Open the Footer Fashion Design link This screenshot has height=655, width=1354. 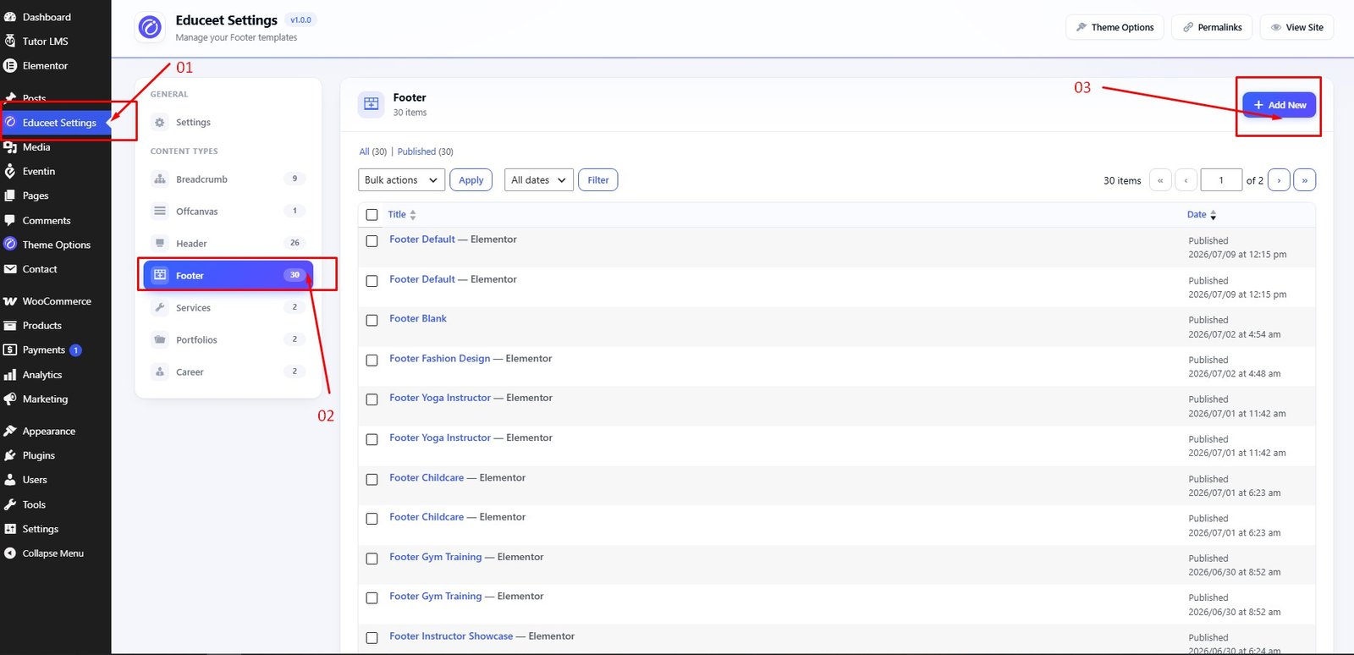(x=440, y=359)
